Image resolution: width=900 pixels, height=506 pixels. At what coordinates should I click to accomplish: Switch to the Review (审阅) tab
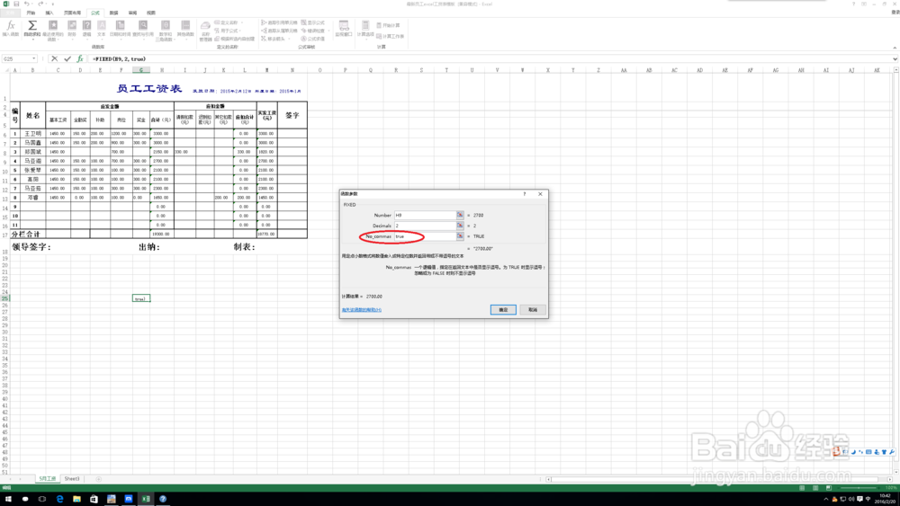pyautogui.click(x=132, y=13)
